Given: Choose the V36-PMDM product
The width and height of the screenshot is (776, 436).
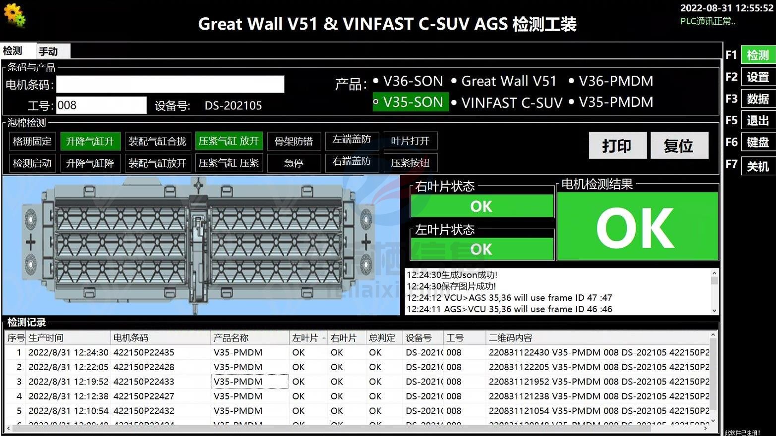Looking at the screenshot, I should pyautogui.click(x=611, y=81).
